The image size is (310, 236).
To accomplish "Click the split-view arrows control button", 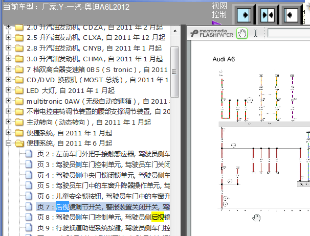I will pos(268,15).
